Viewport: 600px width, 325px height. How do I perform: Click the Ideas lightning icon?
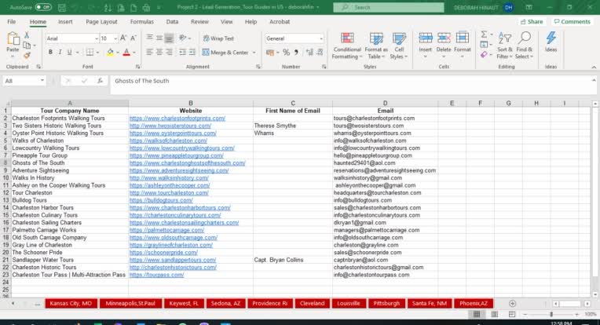pos(551,38)
